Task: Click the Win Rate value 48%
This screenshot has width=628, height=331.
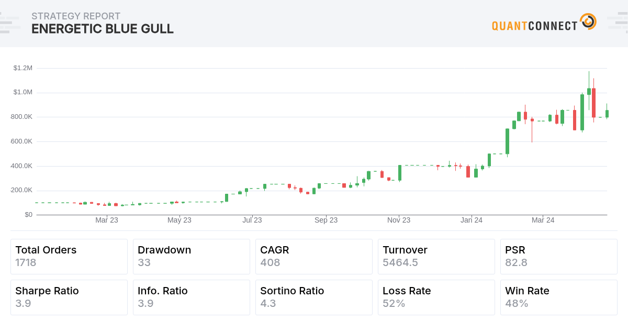Action: [x=517, y=303]
